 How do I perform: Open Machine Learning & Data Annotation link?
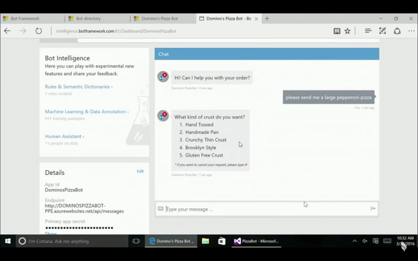coord(87,112)
